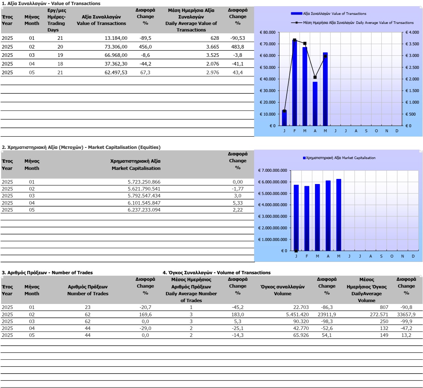Screen dimensions: 423x388
Task: Select the 73.306,00 transactions value cell
Action: (116, 47)
